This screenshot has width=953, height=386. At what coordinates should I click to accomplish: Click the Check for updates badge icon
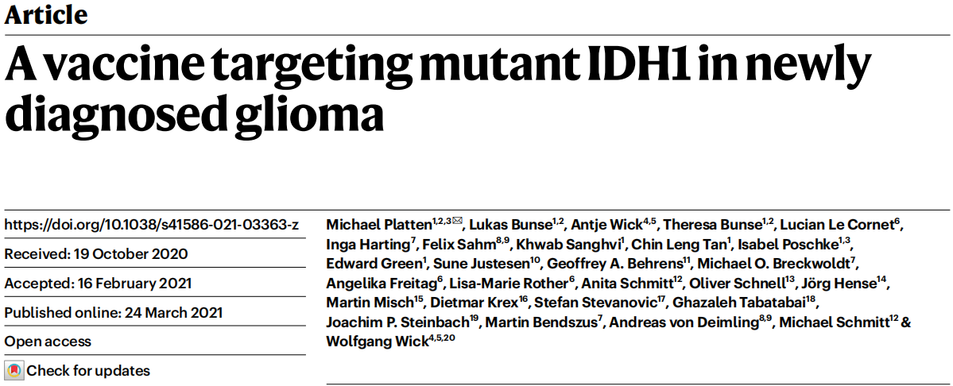14,371
